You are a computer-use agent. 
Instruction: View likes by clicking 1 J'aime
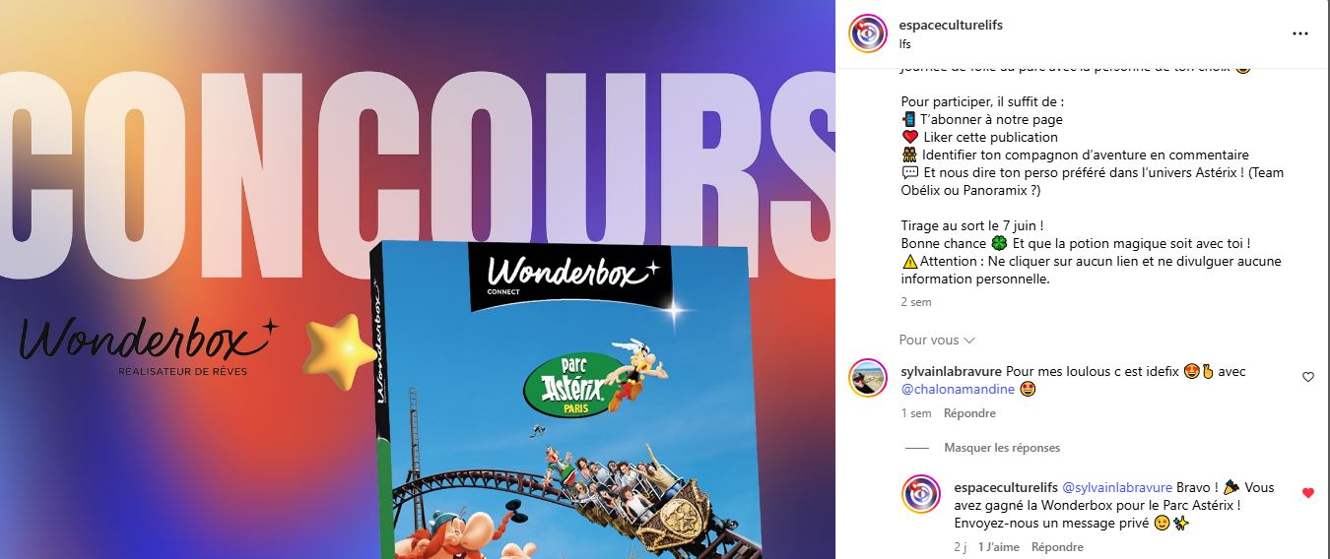pos(1001,547)
